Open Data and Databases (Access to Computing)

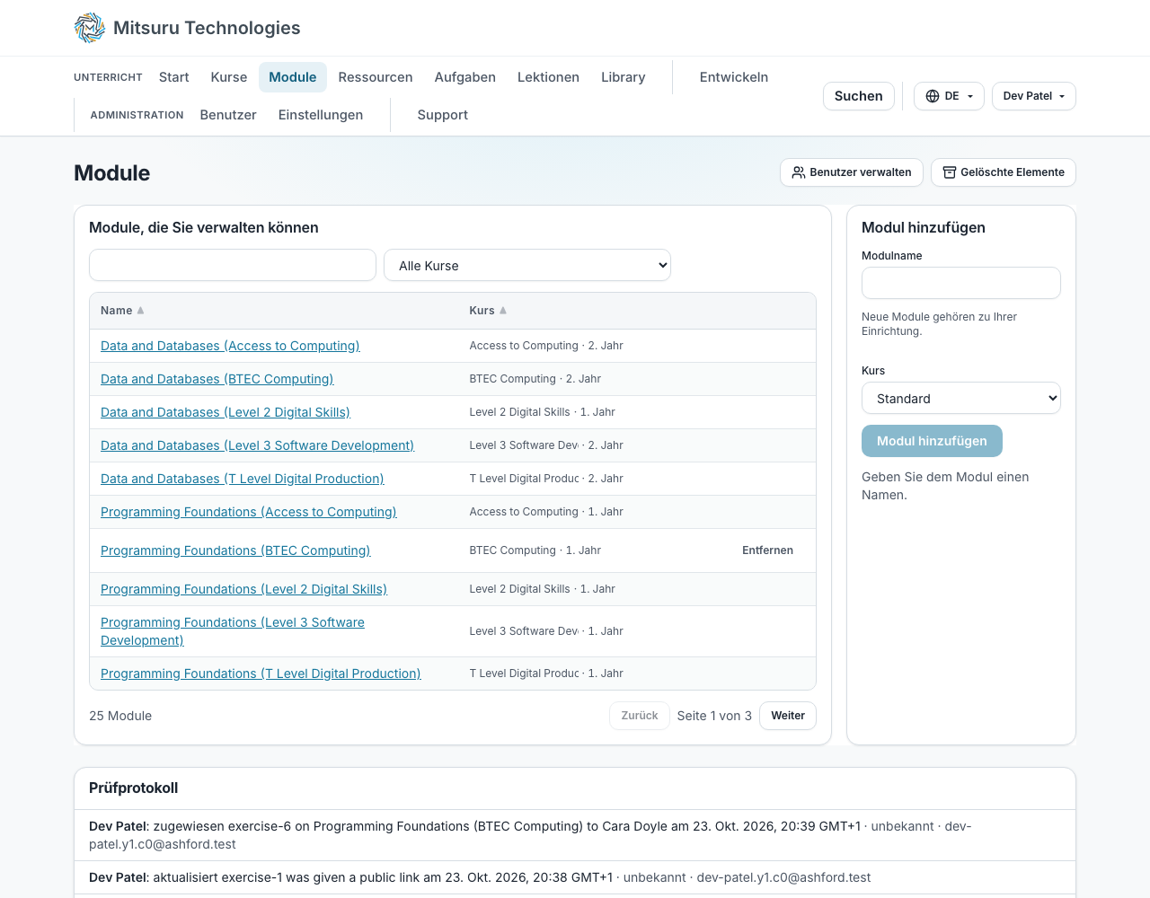point(230,346)
